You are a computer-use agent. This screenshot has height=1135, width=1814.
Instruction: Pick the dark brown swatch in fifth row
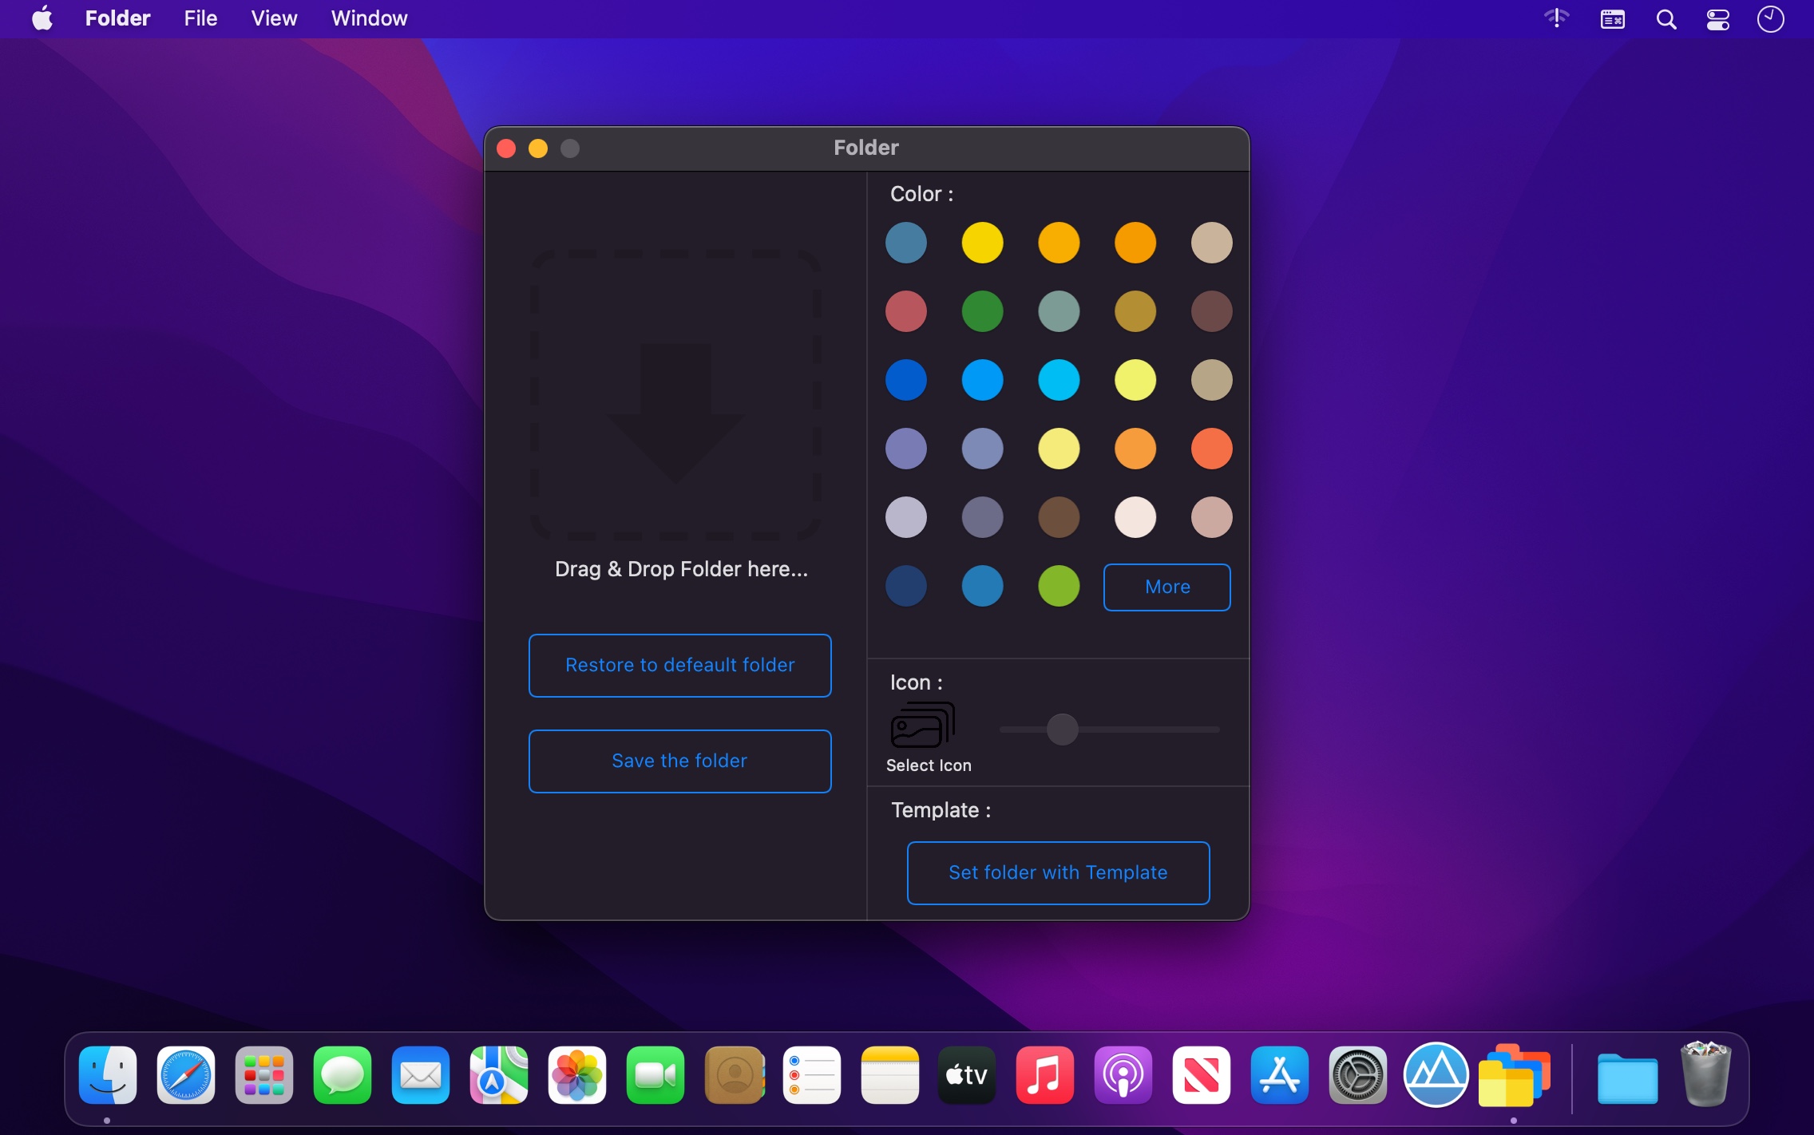(1059, 517)
